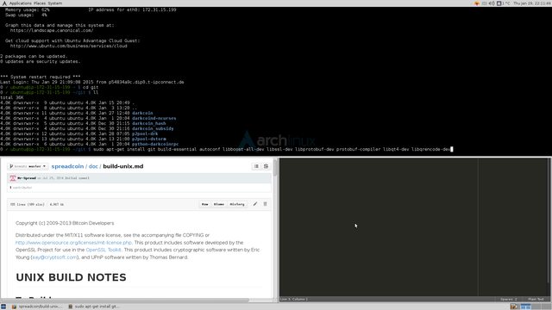Click the Raw button on file header
The height and width of the screenshot is (310, 552).
point(205,204)
